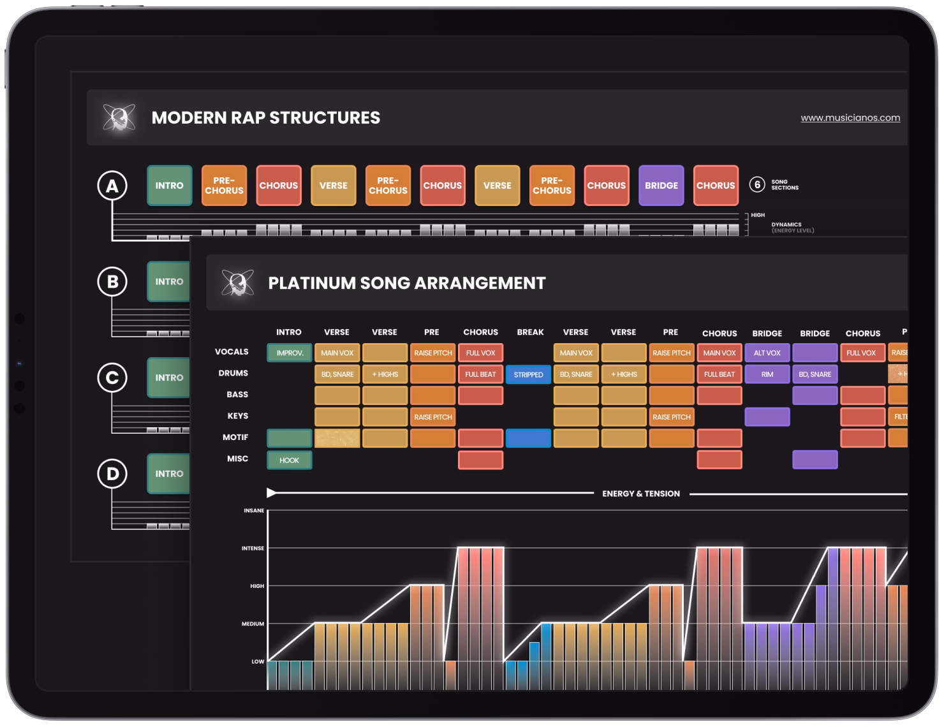Viewport: 944px width, 727px height.
Task: Click the circled 6 song sections badge
Action: click(x=757, y=185)
